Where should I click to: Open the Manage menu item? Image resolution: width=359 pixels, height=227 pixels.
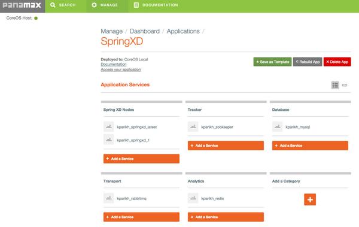click(x=105, y=5)
